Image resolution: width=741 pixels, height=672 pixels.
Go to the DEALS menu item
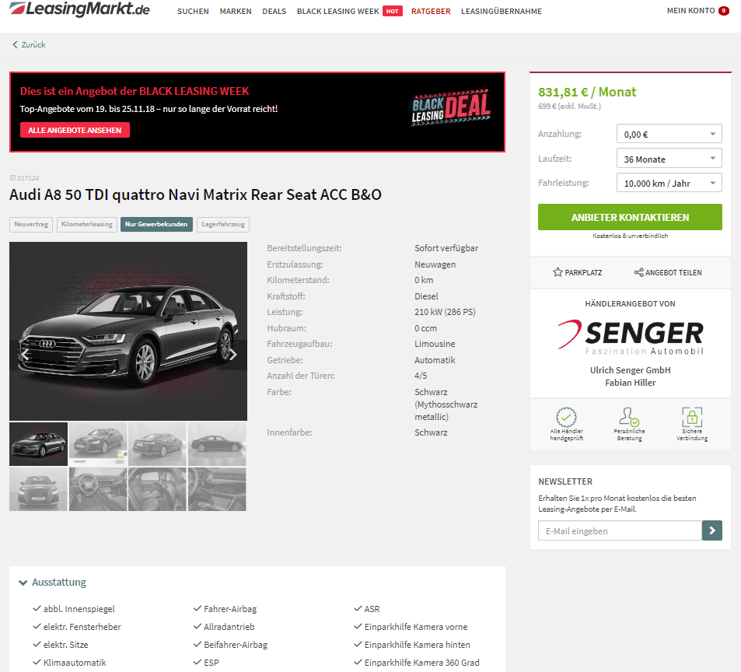point(274,12)
